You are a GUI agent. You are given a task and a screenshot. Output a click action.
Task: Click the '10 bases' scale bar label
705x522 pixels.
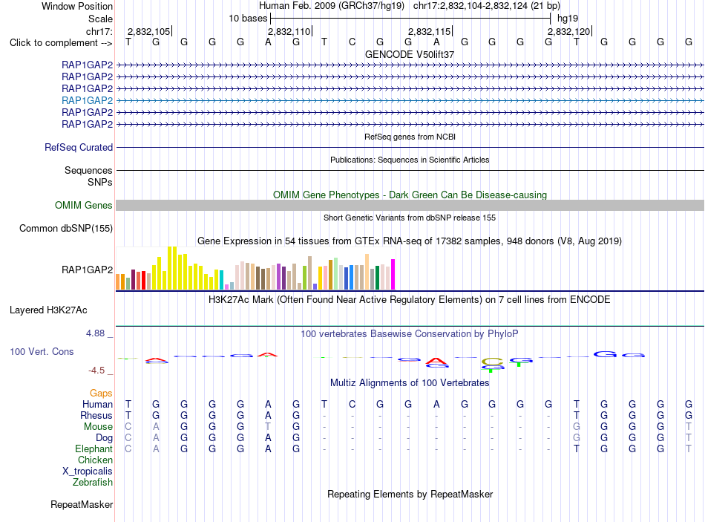(x=248, y=19)
